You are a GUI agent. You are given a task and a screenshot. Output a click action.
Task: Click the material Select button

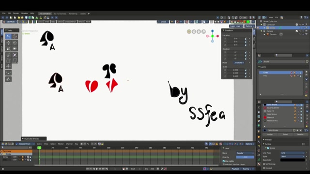click(285, 134)
